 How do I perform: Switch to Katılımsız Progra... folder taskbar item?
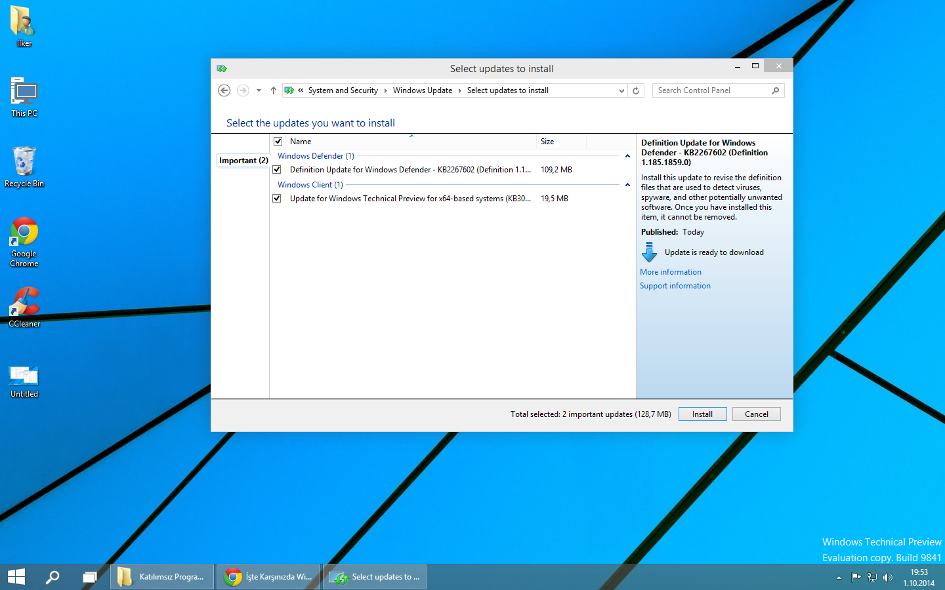[x=162, y=577]
